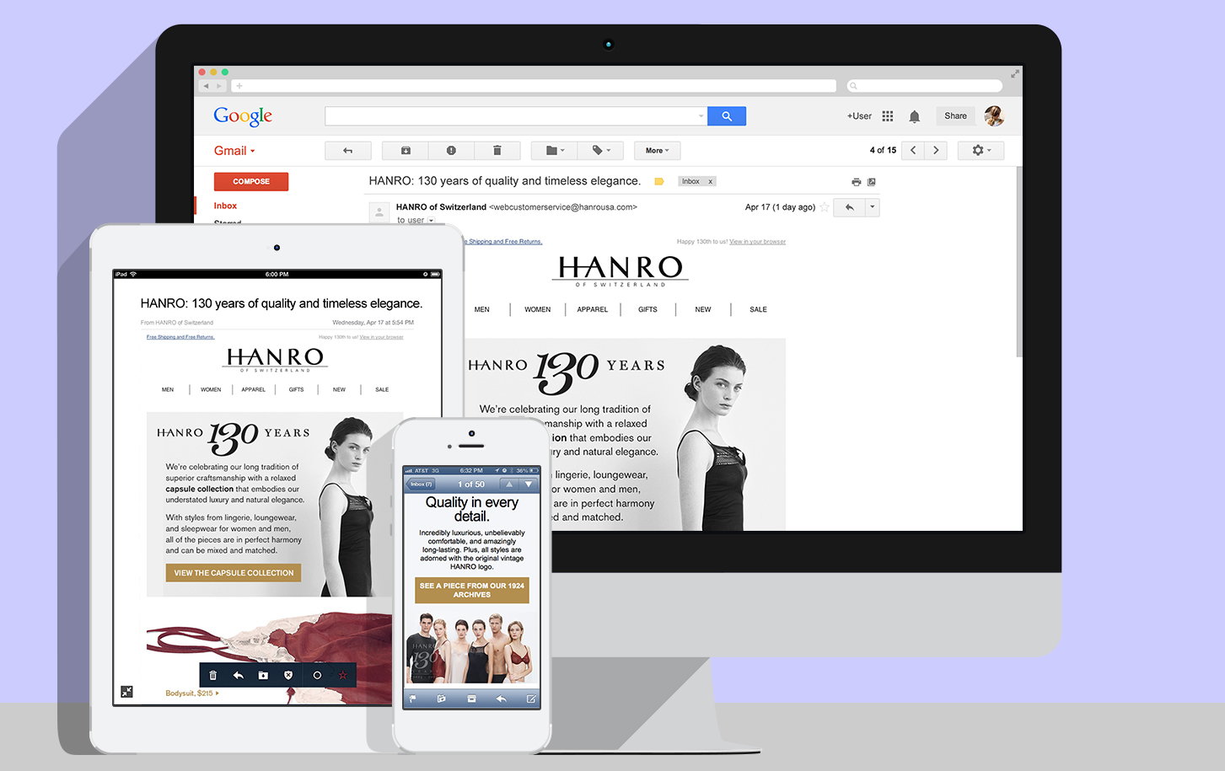This screenshot has width=1225, height=771.
Task: Click the browser fullscreen arrows icon at top right
Action: (1015, 74)
